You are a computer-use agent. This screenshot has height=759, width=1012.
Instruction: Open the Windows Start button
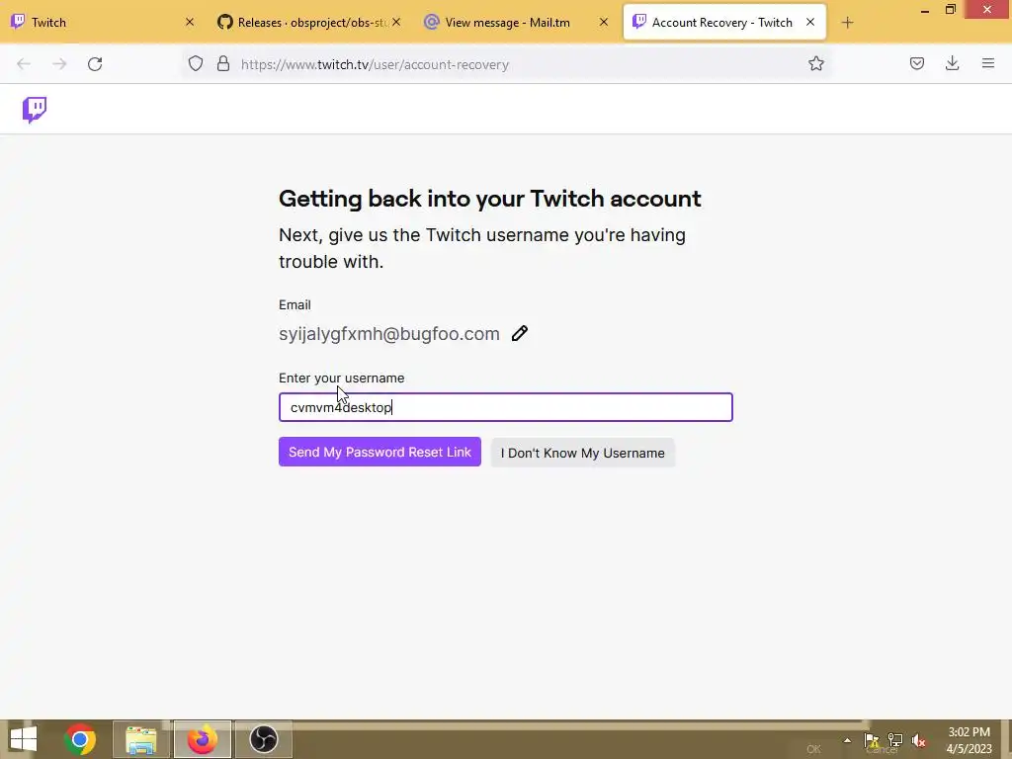(x=24, y=739)
